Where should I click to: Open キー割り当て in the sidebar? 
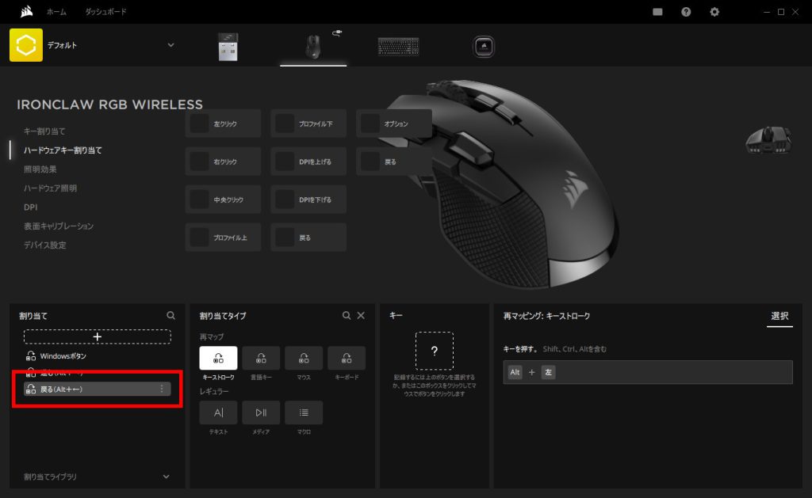pyautogui.click(x=44, y=131)
